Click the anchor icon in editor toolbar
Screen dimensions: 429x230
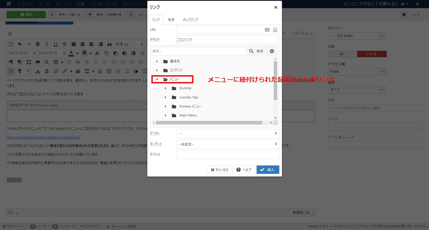tap(47, 71)
